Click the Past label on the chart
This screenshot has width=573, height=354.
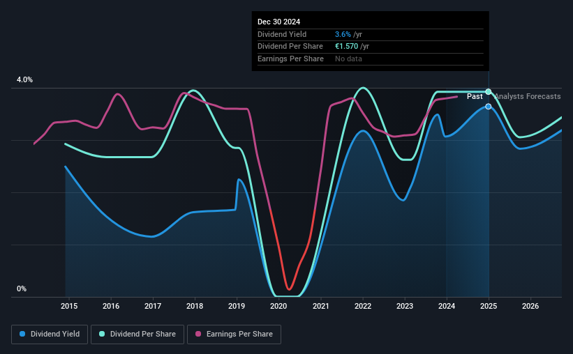coord(475,96)
